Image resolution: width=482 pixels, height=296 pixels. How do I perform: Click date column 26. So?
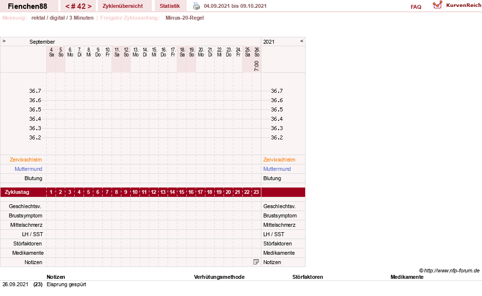click(257, 52)
